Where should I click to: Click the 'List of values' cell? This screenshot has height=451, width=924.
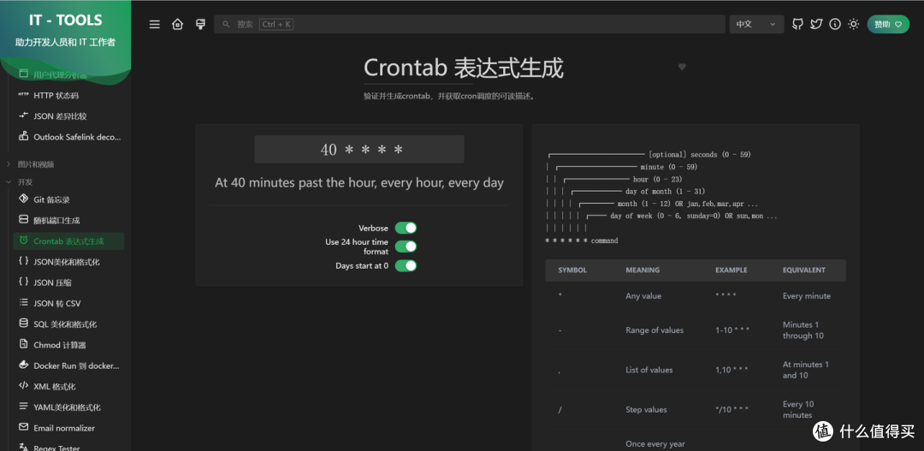[649, 370]
